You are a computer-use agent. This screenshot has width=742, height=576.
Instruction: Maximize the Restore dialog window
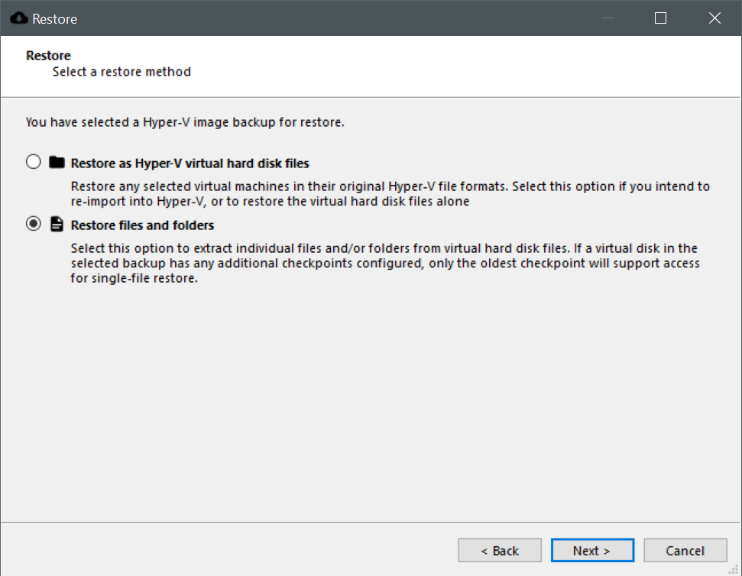(x=661, y=18)
